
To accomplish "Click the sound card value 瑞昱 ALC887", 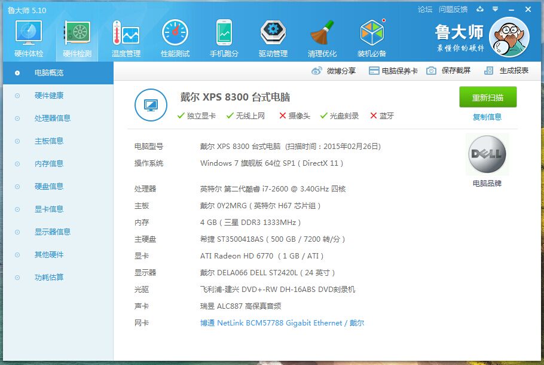I will [240, 306].
